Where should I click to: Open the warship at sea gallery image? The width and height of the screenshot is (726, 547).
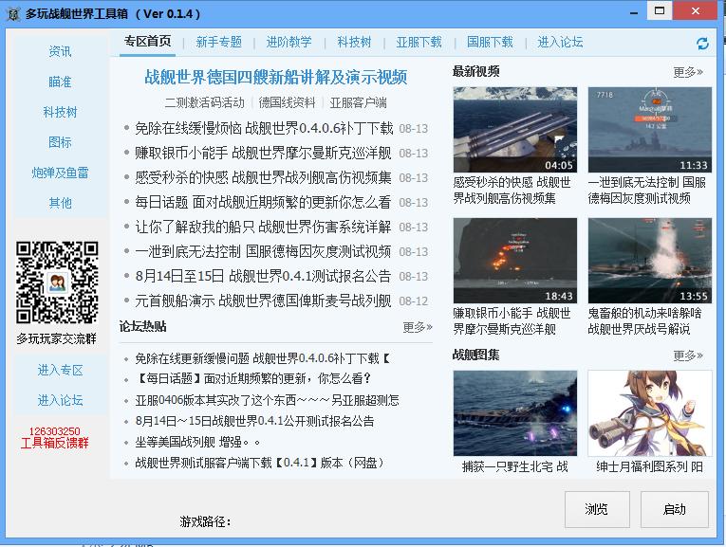(x=515, y=413)
